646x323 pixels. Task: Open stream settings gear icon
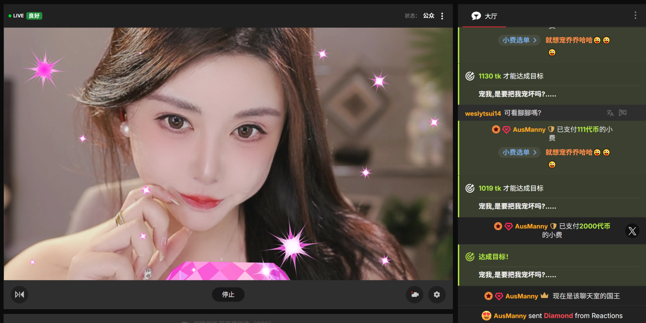(x=437, y=294)
